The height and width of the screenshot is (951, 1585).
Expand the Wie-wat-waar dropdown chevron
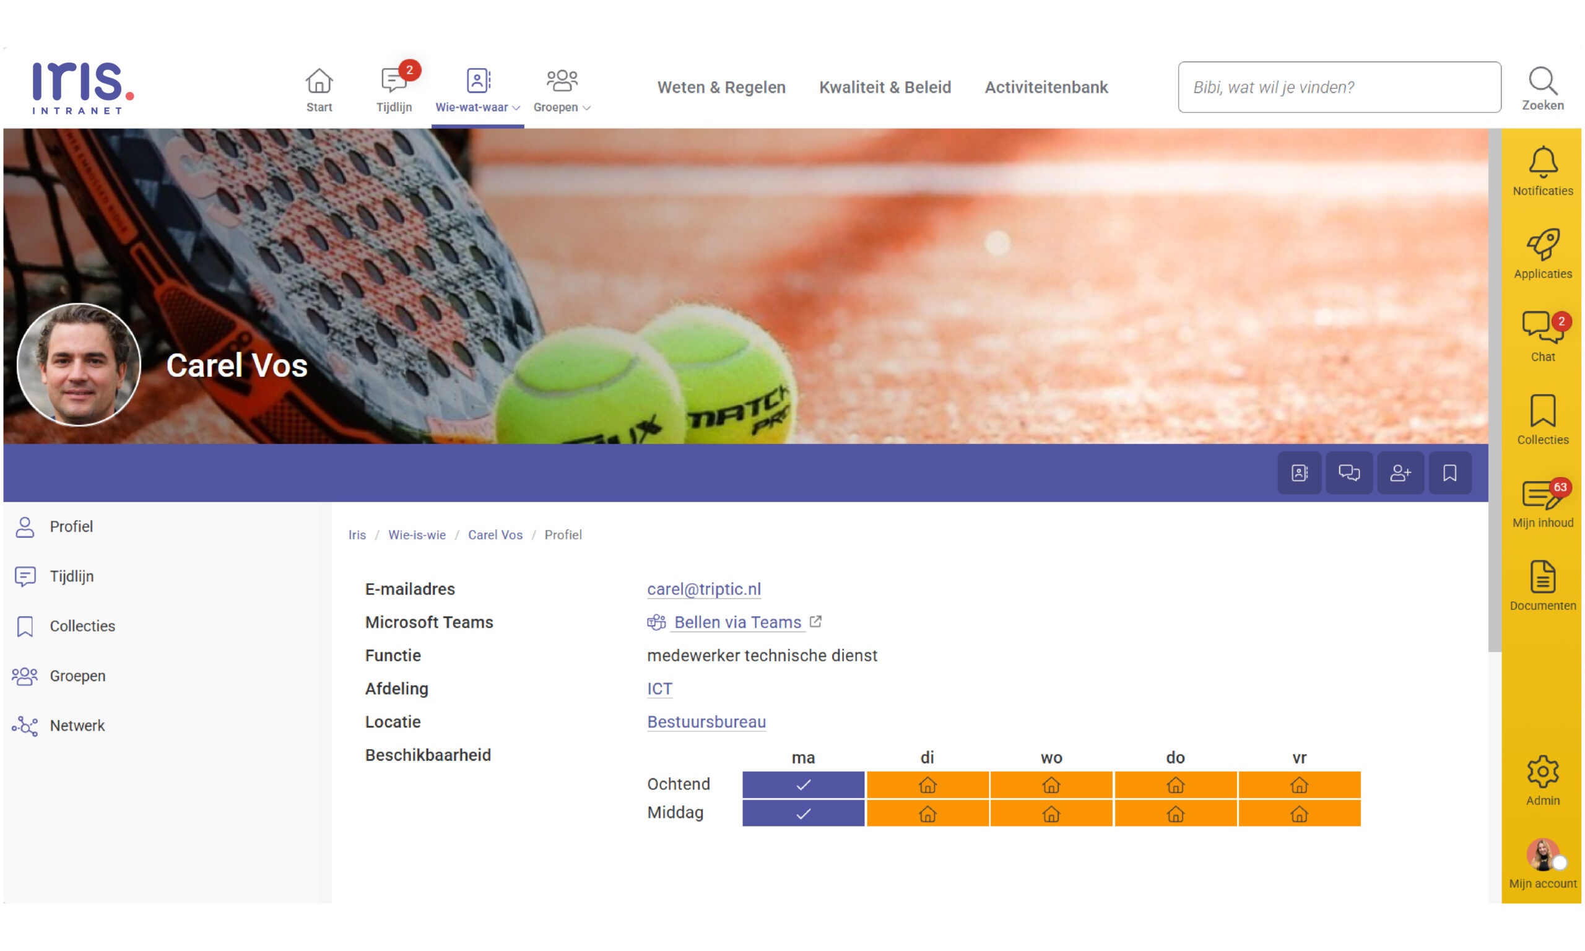[x=516, y=108]
